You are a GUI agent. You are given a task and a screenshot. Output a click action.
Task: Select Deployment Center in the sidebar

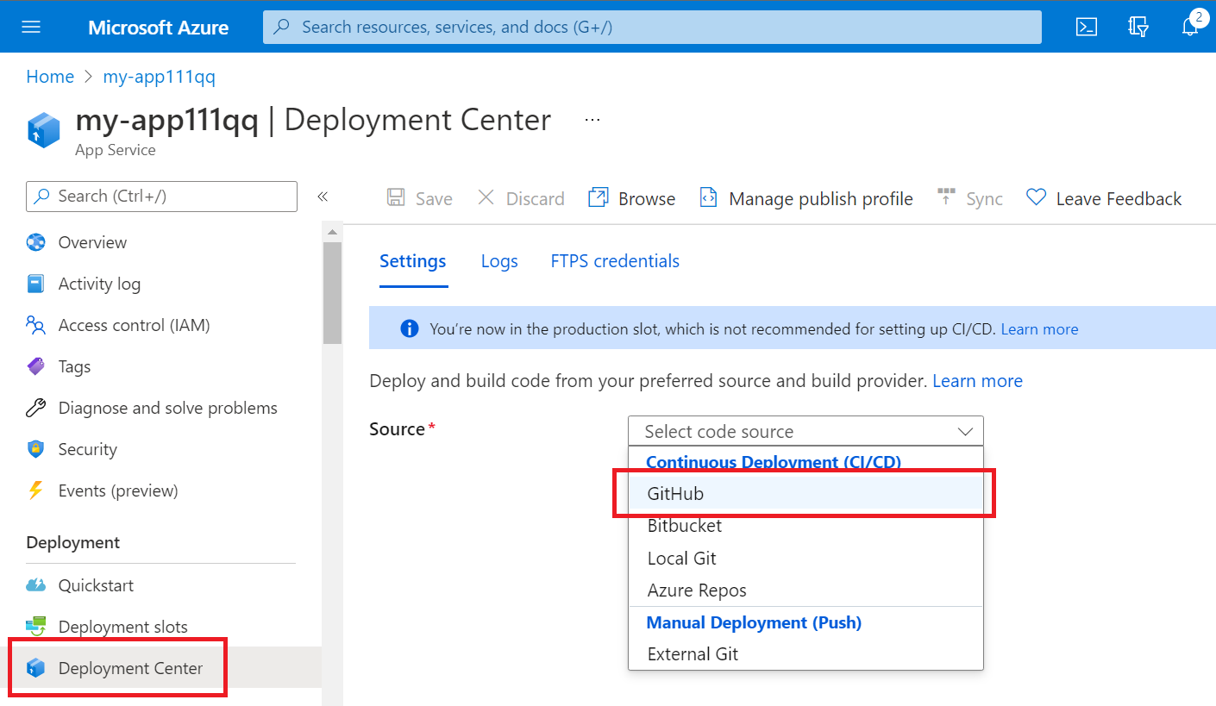click(x=161, y=668)
